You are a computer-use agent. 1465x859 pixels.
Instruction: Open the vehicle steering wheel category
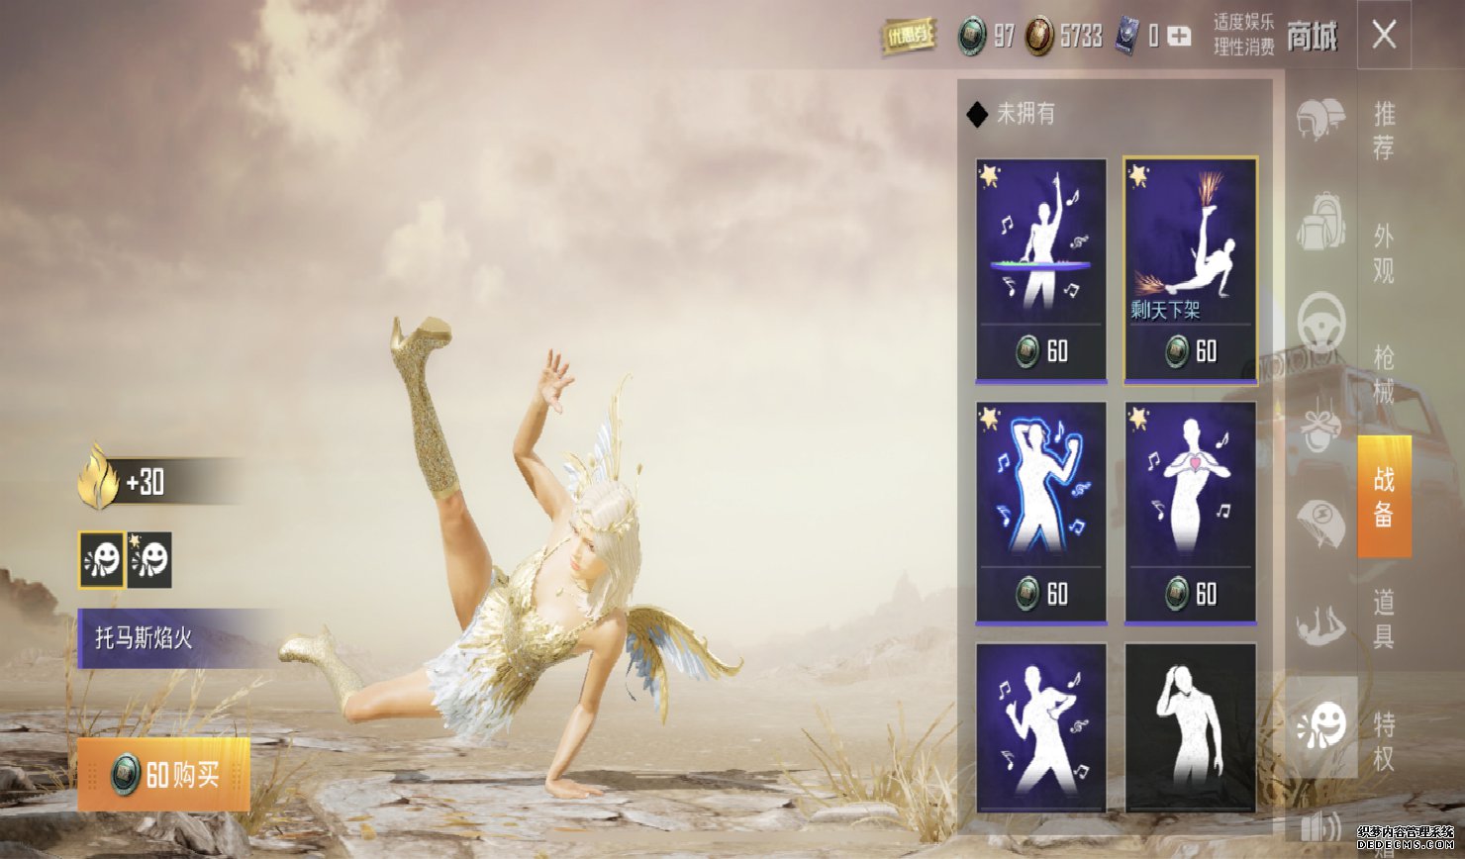(1321, 322)
